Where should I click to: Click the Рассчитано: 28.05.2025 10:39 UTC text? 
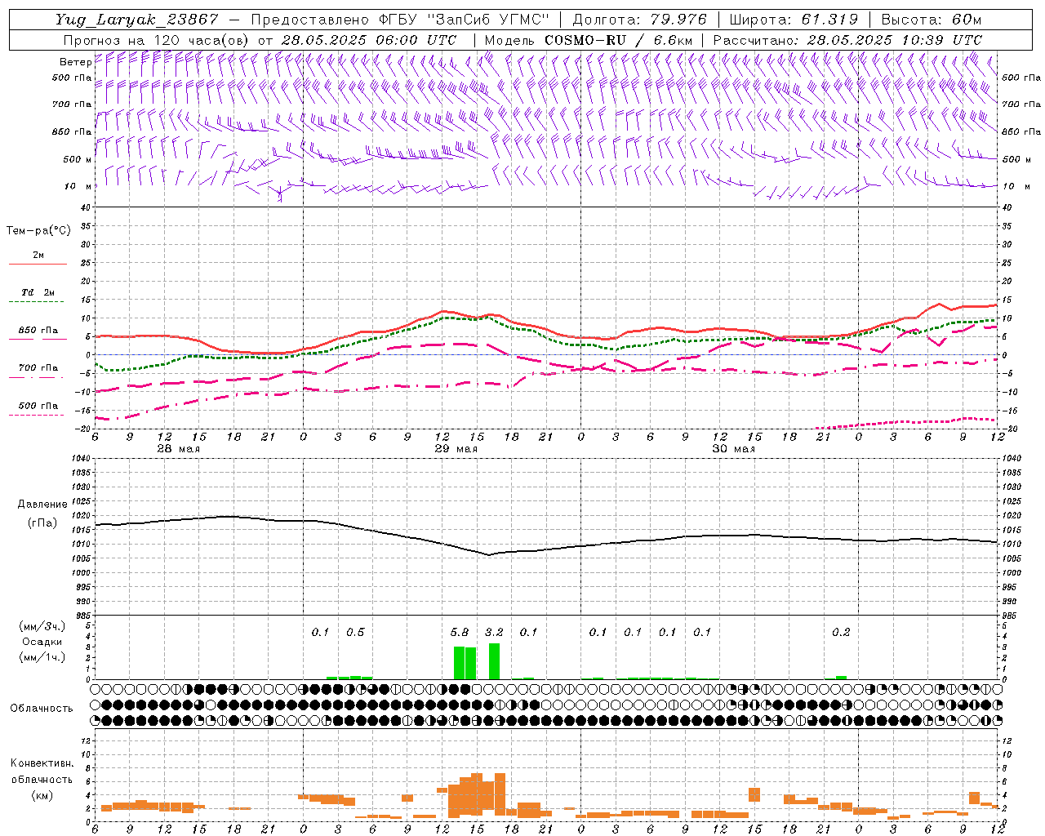pos(847,40)
